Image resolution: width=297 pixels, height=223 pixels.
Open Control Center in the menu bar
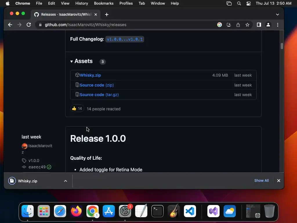249,3
